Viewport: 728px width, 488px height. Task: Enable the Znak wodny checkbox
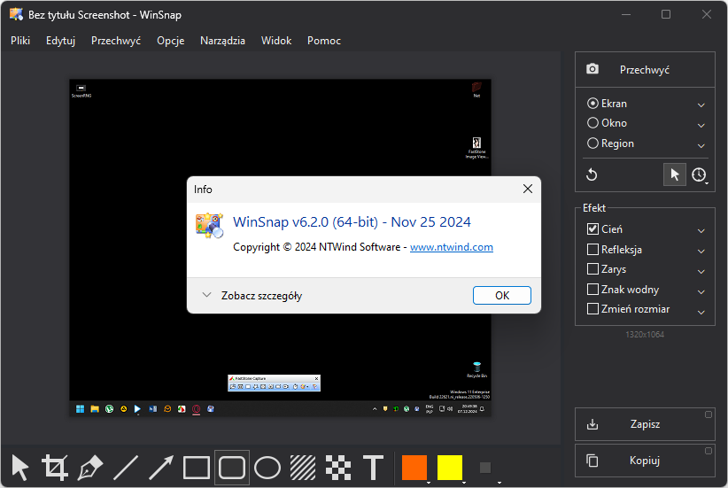coord(592,290)
